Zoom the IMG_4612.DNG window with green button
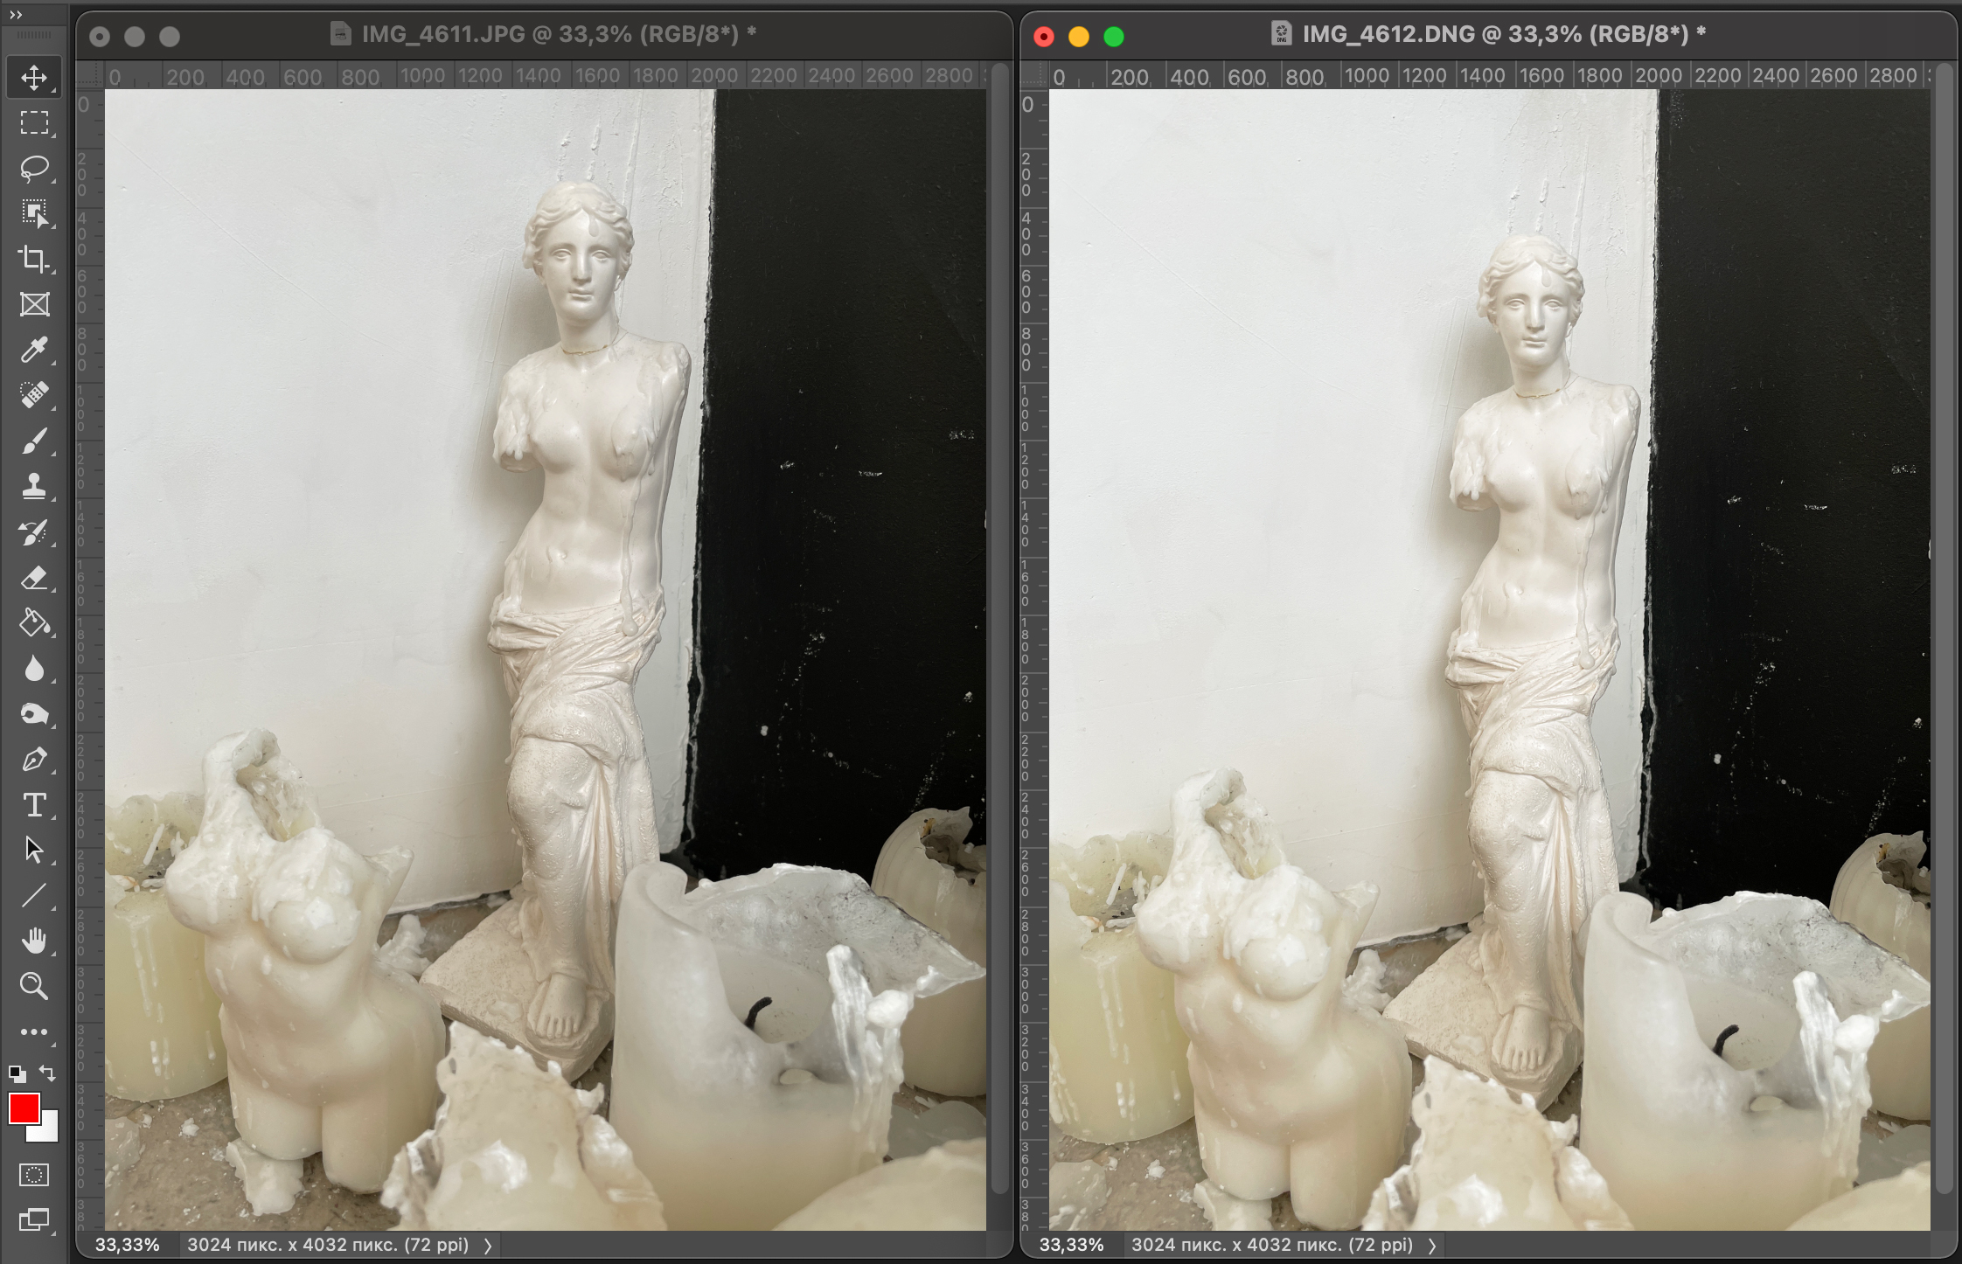Viewport: 1962px width, 1264px height. (1114, 37)
